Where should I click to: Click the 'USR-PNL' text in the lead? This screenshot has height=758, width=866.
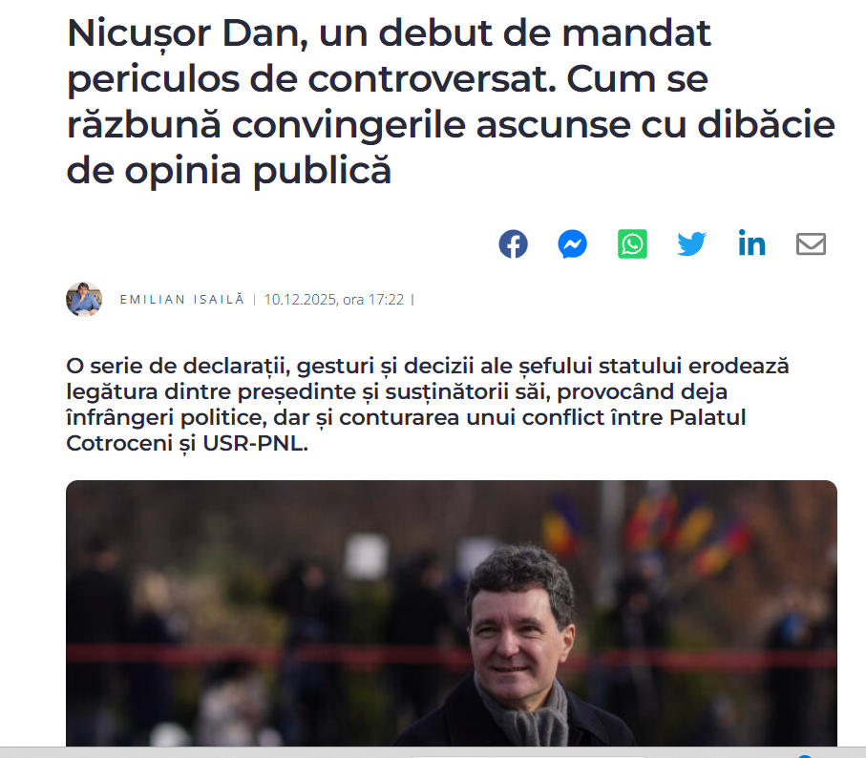(x=255, y=443)
